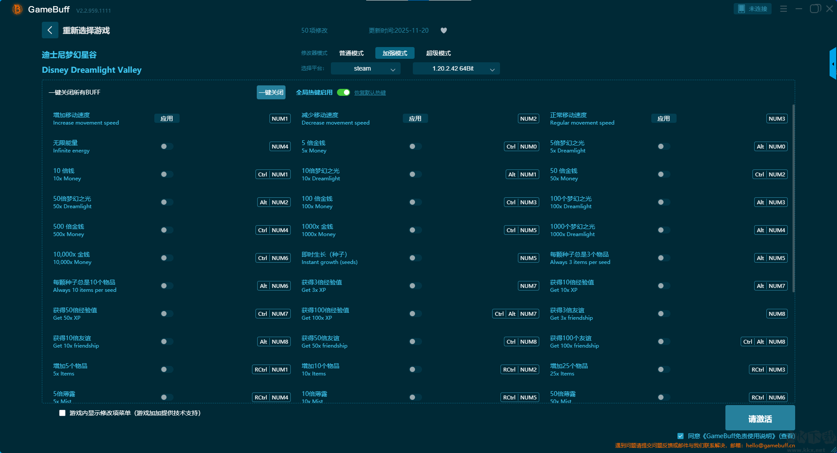Apply Decrease movement speed
The width and height of the screenshot is (837, 453).
pos(415,118)
